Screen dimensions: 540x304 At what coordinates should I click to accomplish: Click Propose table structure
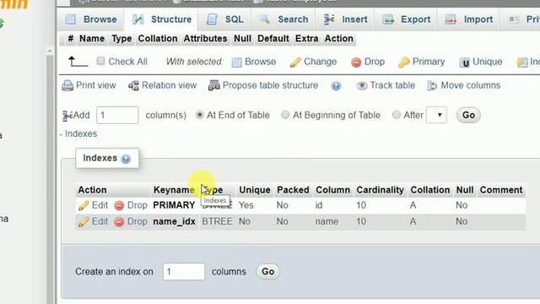click(x=263, y=85)
